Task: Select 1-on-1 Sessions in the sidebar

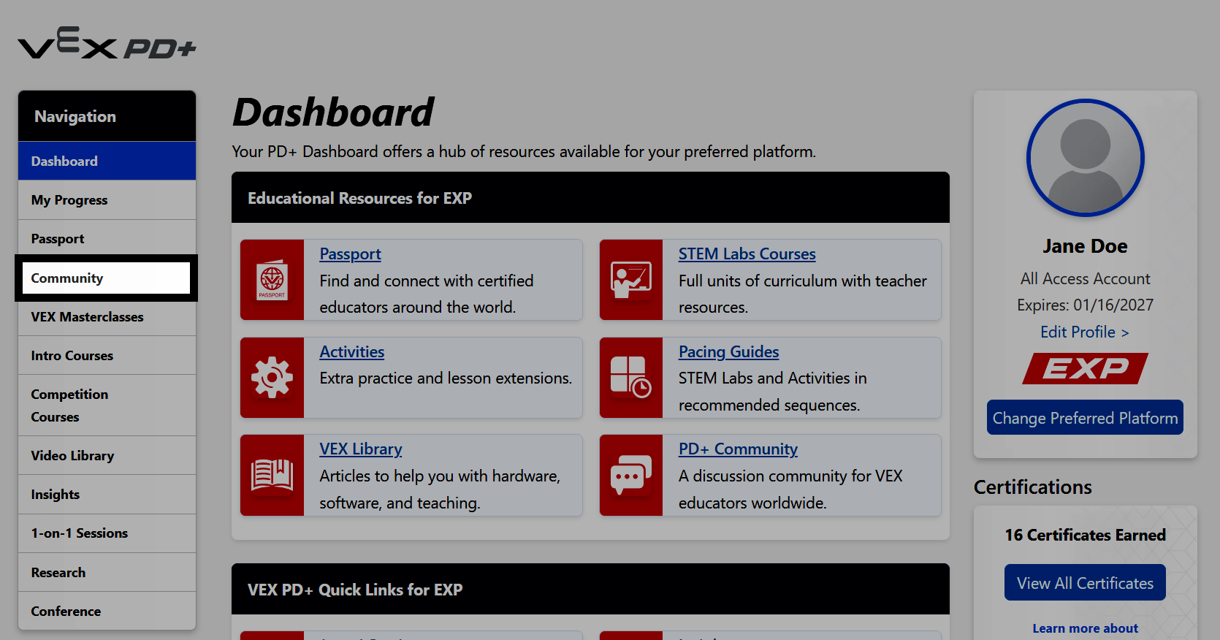Action: coord(107,533)
